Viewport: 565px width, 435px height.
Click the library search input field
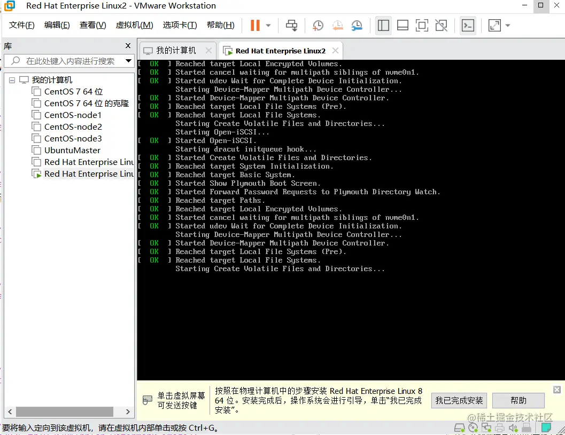[x=70, y=61]
